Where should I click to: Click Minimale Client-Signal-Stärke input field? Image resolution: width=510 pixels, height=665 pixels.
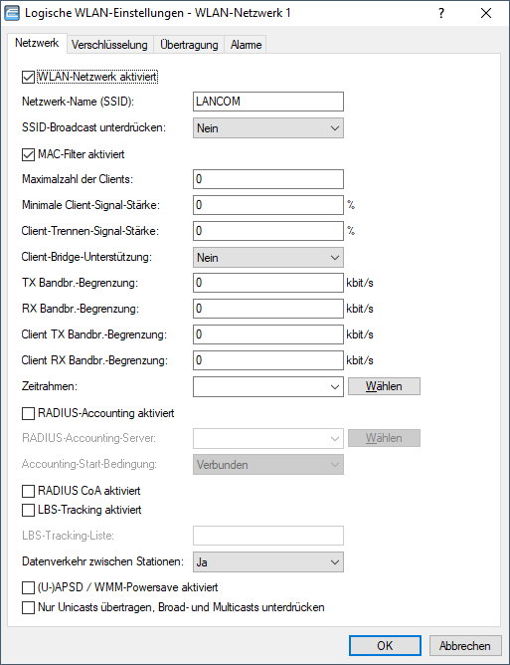pyautogui.click(x=268, y=205)
